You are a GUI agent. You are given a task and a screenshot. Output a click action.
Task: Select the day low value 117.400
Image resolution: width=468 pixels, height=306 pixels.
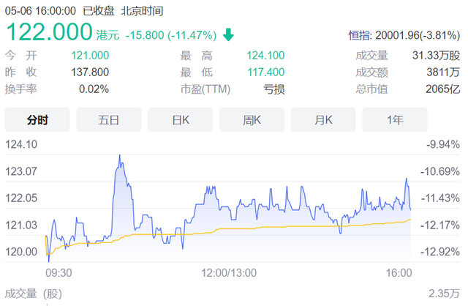pyautogui.click(x=266, y=72)
